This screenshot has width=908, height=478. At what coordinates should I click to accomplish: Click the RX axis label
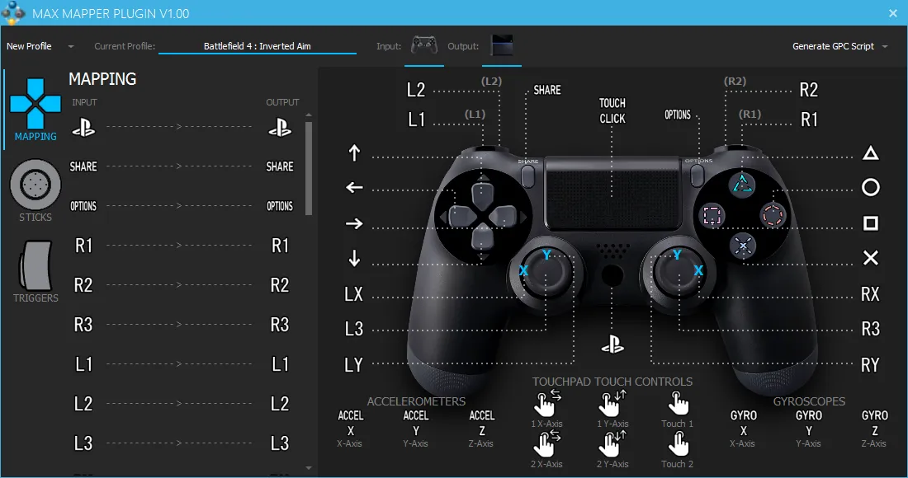pyautogui.click(x=870, y=294)
